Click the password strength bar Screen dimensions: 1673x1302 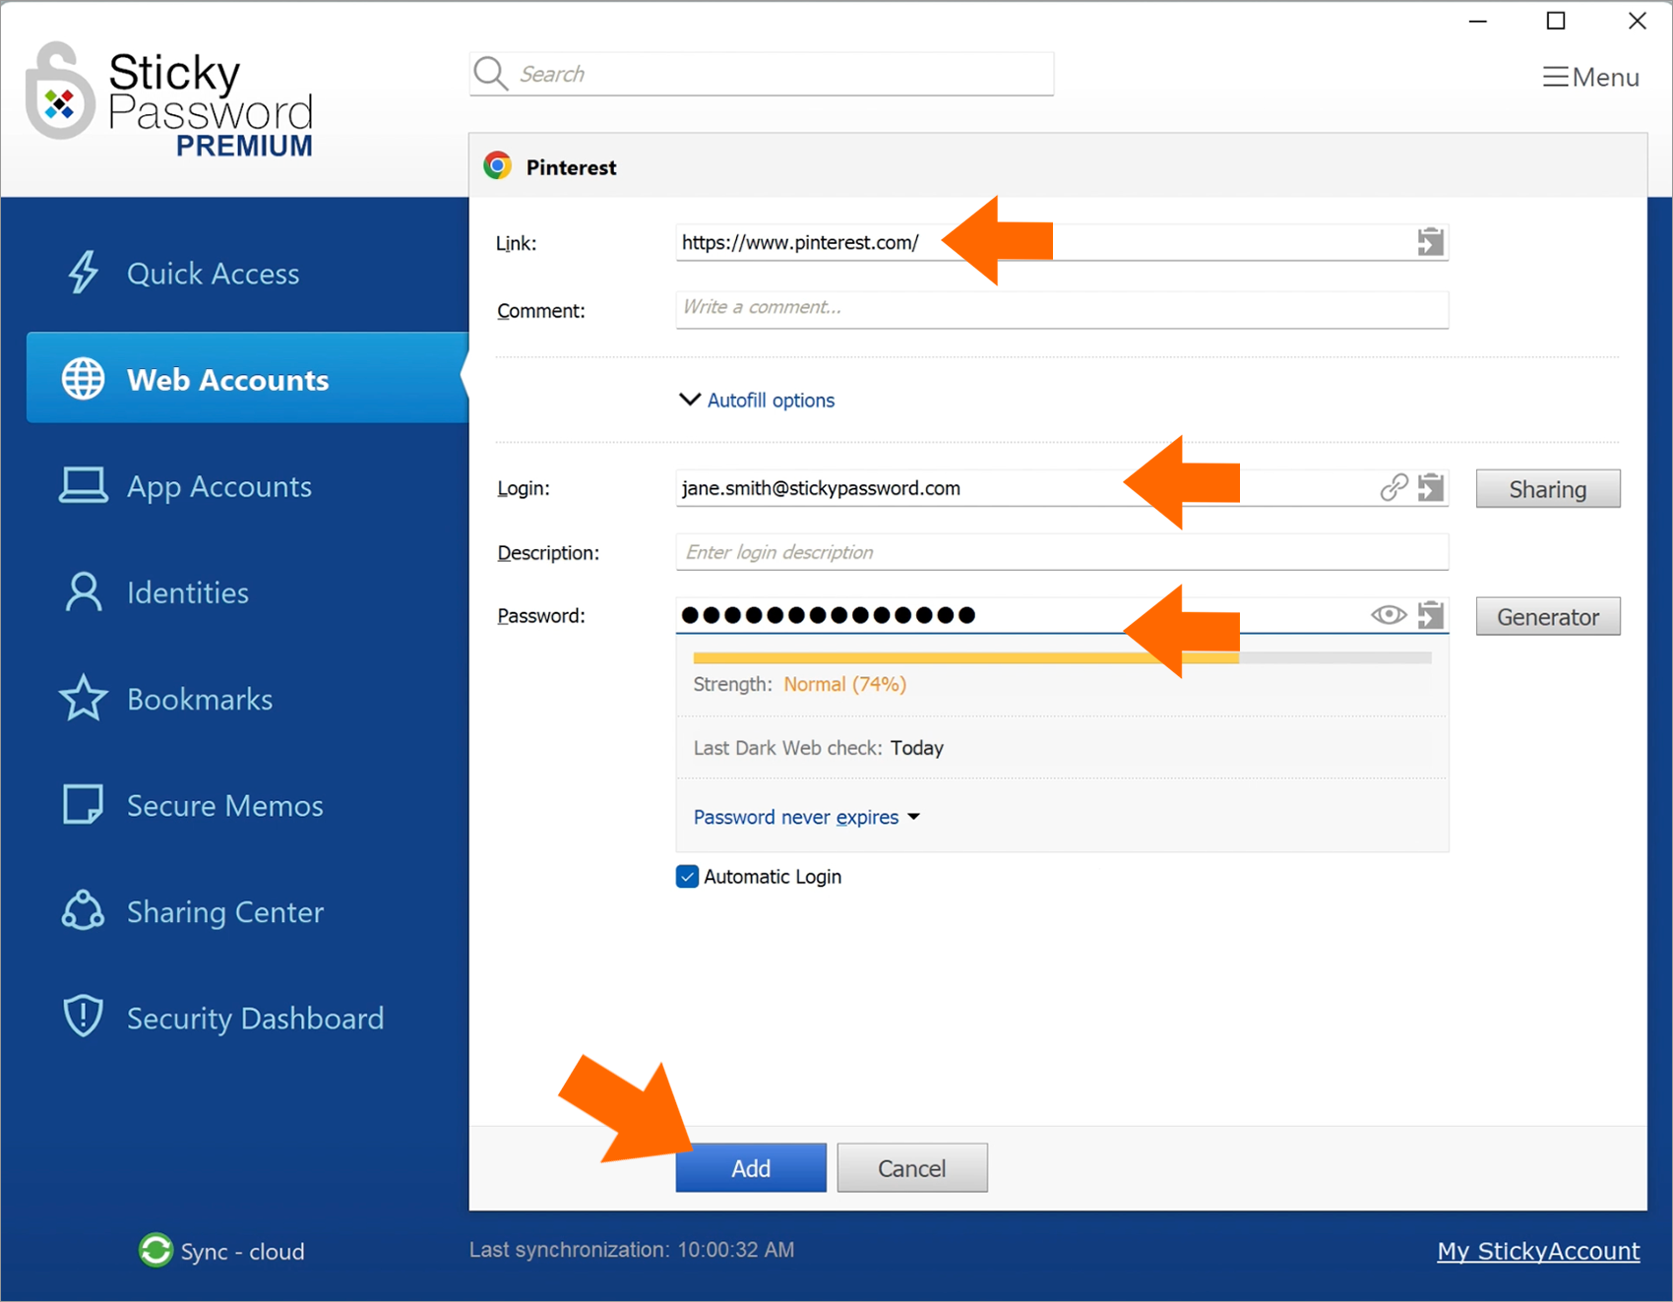tap(1062, 657)
